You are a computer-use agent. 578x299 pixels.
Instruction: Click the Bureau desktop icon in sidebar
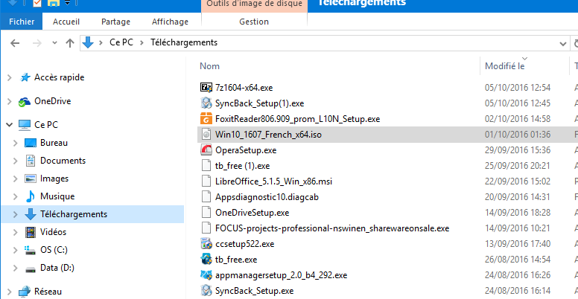[x=31, y=143]
